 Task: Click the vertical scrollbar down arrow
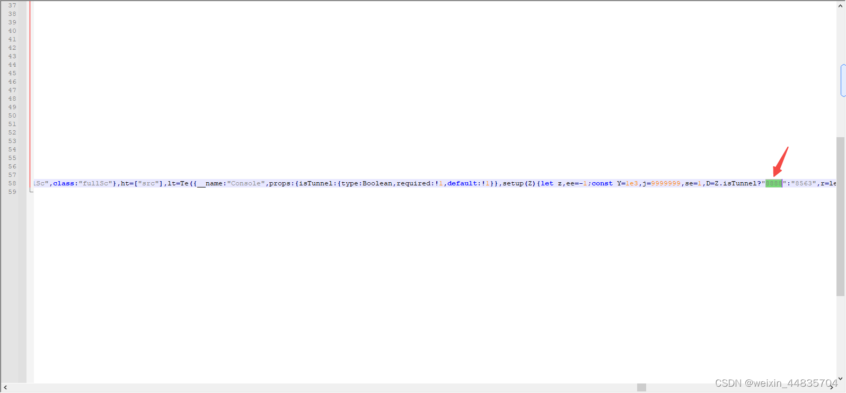click(841, 379)
